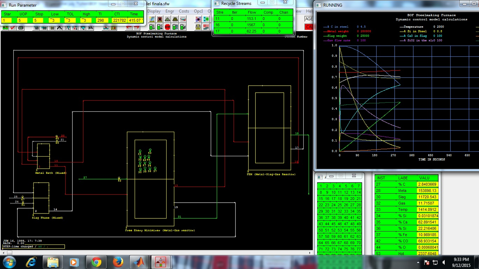Click the red left arrow toolbar icon
The height and width of the screenshot is (269, 479).
tap(129, 28)
